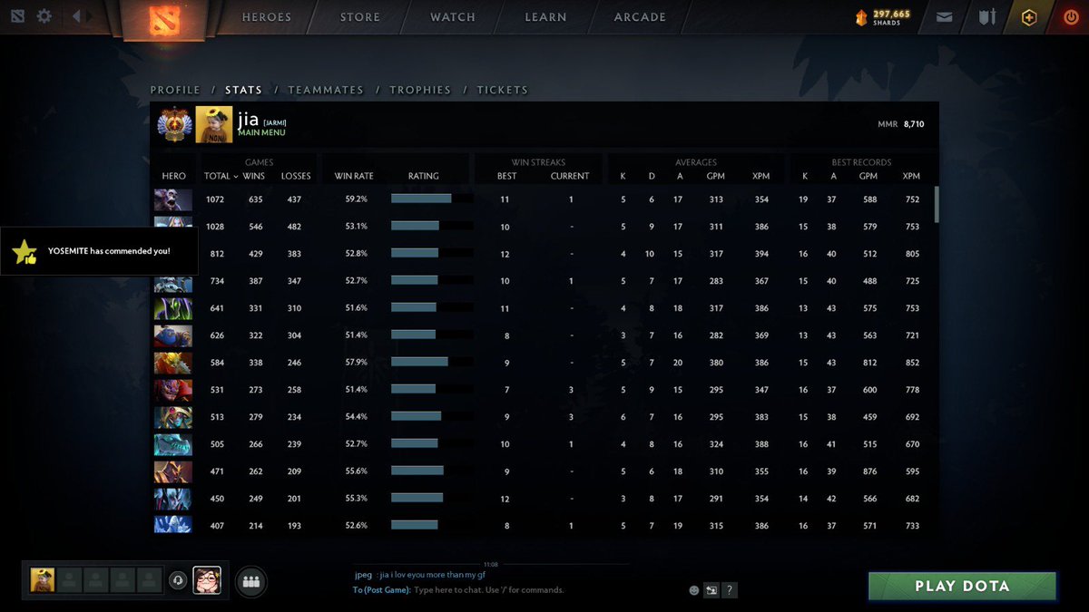This screenshot has width=1089, height=612.
Task: Click the hero portrait with 626 total games
Action: coord(172,335)
